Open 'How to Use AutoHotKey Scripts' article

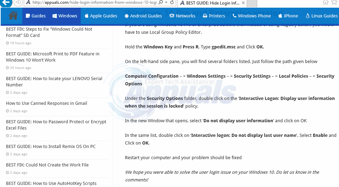pyautogui.click(x=51, y=183)
